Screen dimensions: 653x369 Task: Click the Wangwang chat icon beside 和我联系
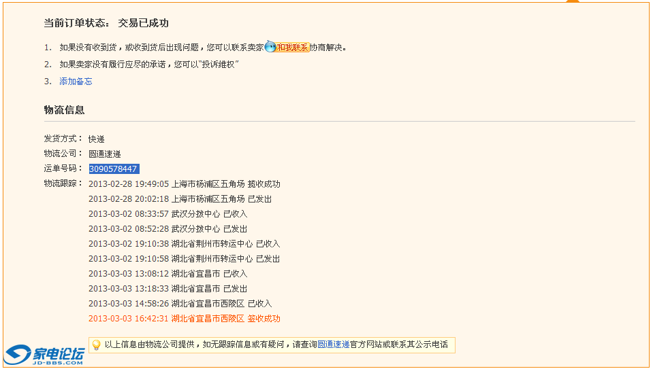(270, 47)
